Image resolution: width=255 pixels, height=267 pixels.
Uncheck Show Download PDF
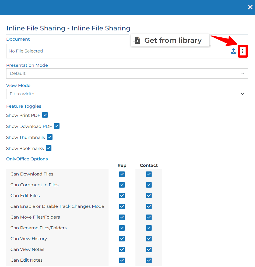click(57, 126)
